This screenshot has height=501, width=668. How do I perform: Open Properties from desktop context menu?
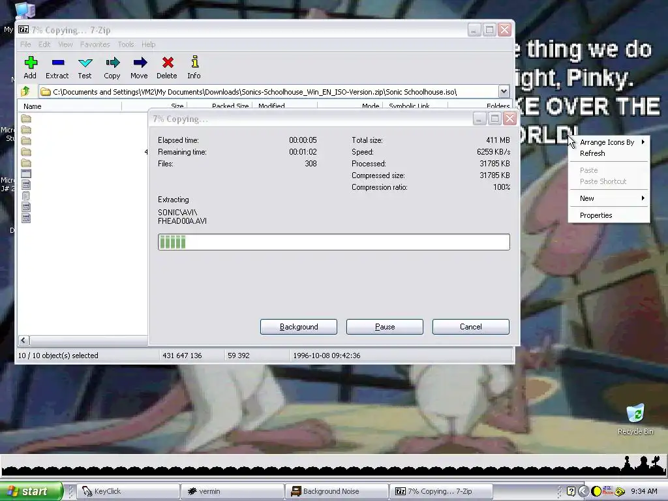609,215
